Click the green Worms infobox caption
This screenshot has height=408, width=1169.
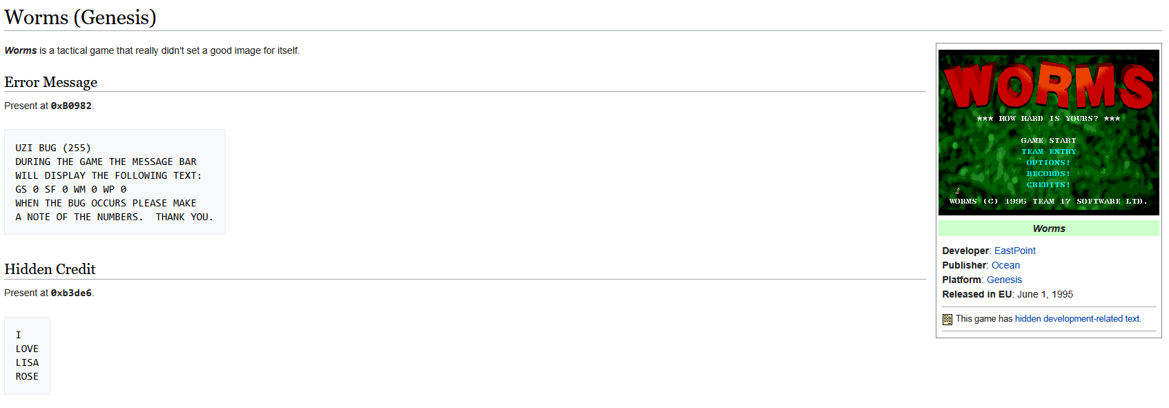point(1049,229)
